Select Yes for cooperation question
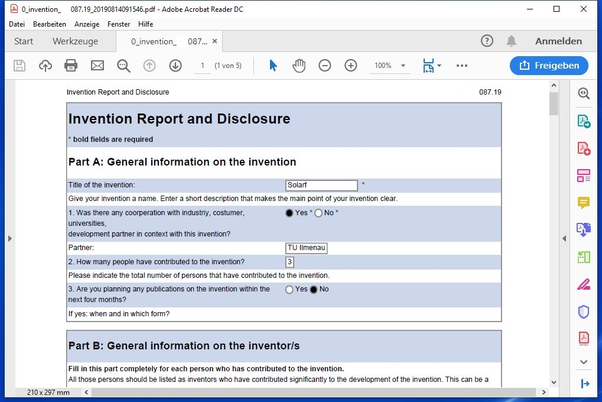 [x=289, y=213]
